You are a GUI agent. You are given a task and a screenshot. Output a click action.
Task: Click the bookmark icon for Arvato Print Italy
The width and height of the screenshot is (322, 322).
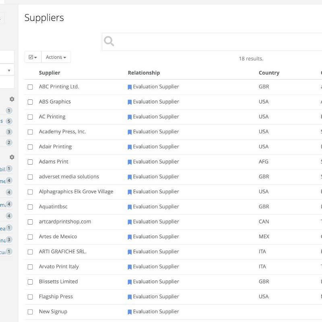point(130,267)
